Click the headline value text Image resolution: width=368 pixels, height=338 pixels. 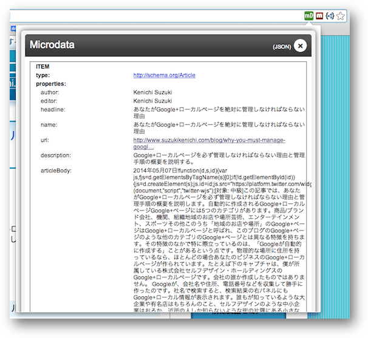219,113
